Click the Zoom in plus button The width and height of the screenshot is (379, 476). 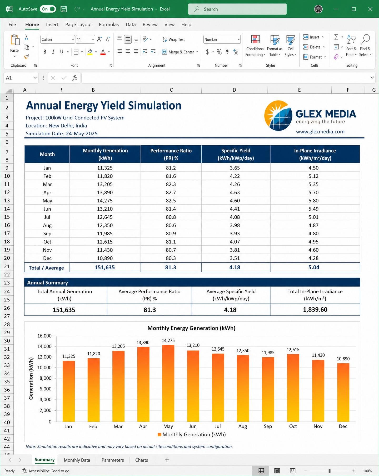pos(354,471)
